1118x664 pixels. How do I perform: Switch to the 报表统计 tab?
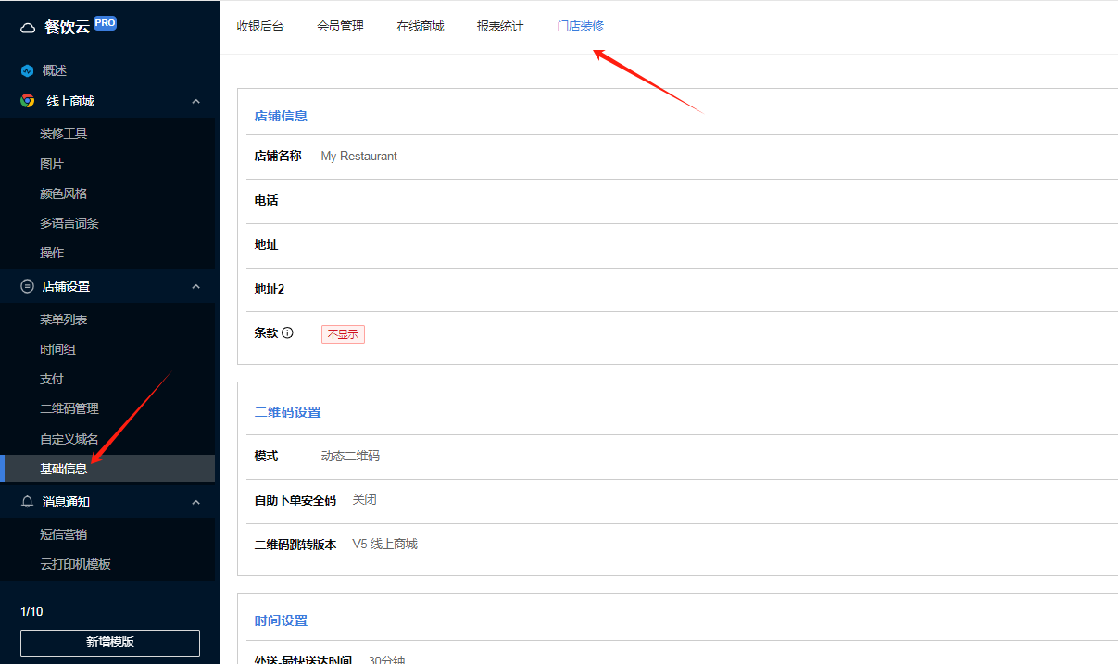point(500,26)
